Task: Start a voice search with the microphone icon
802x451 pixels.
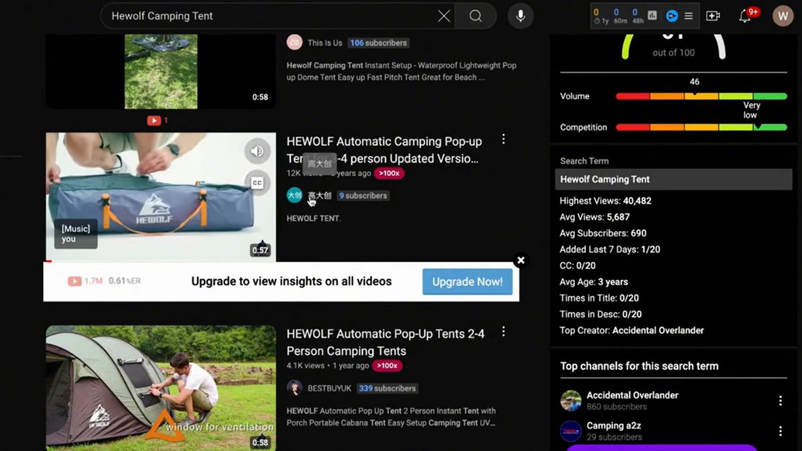Action: click(x=520, y=16)
